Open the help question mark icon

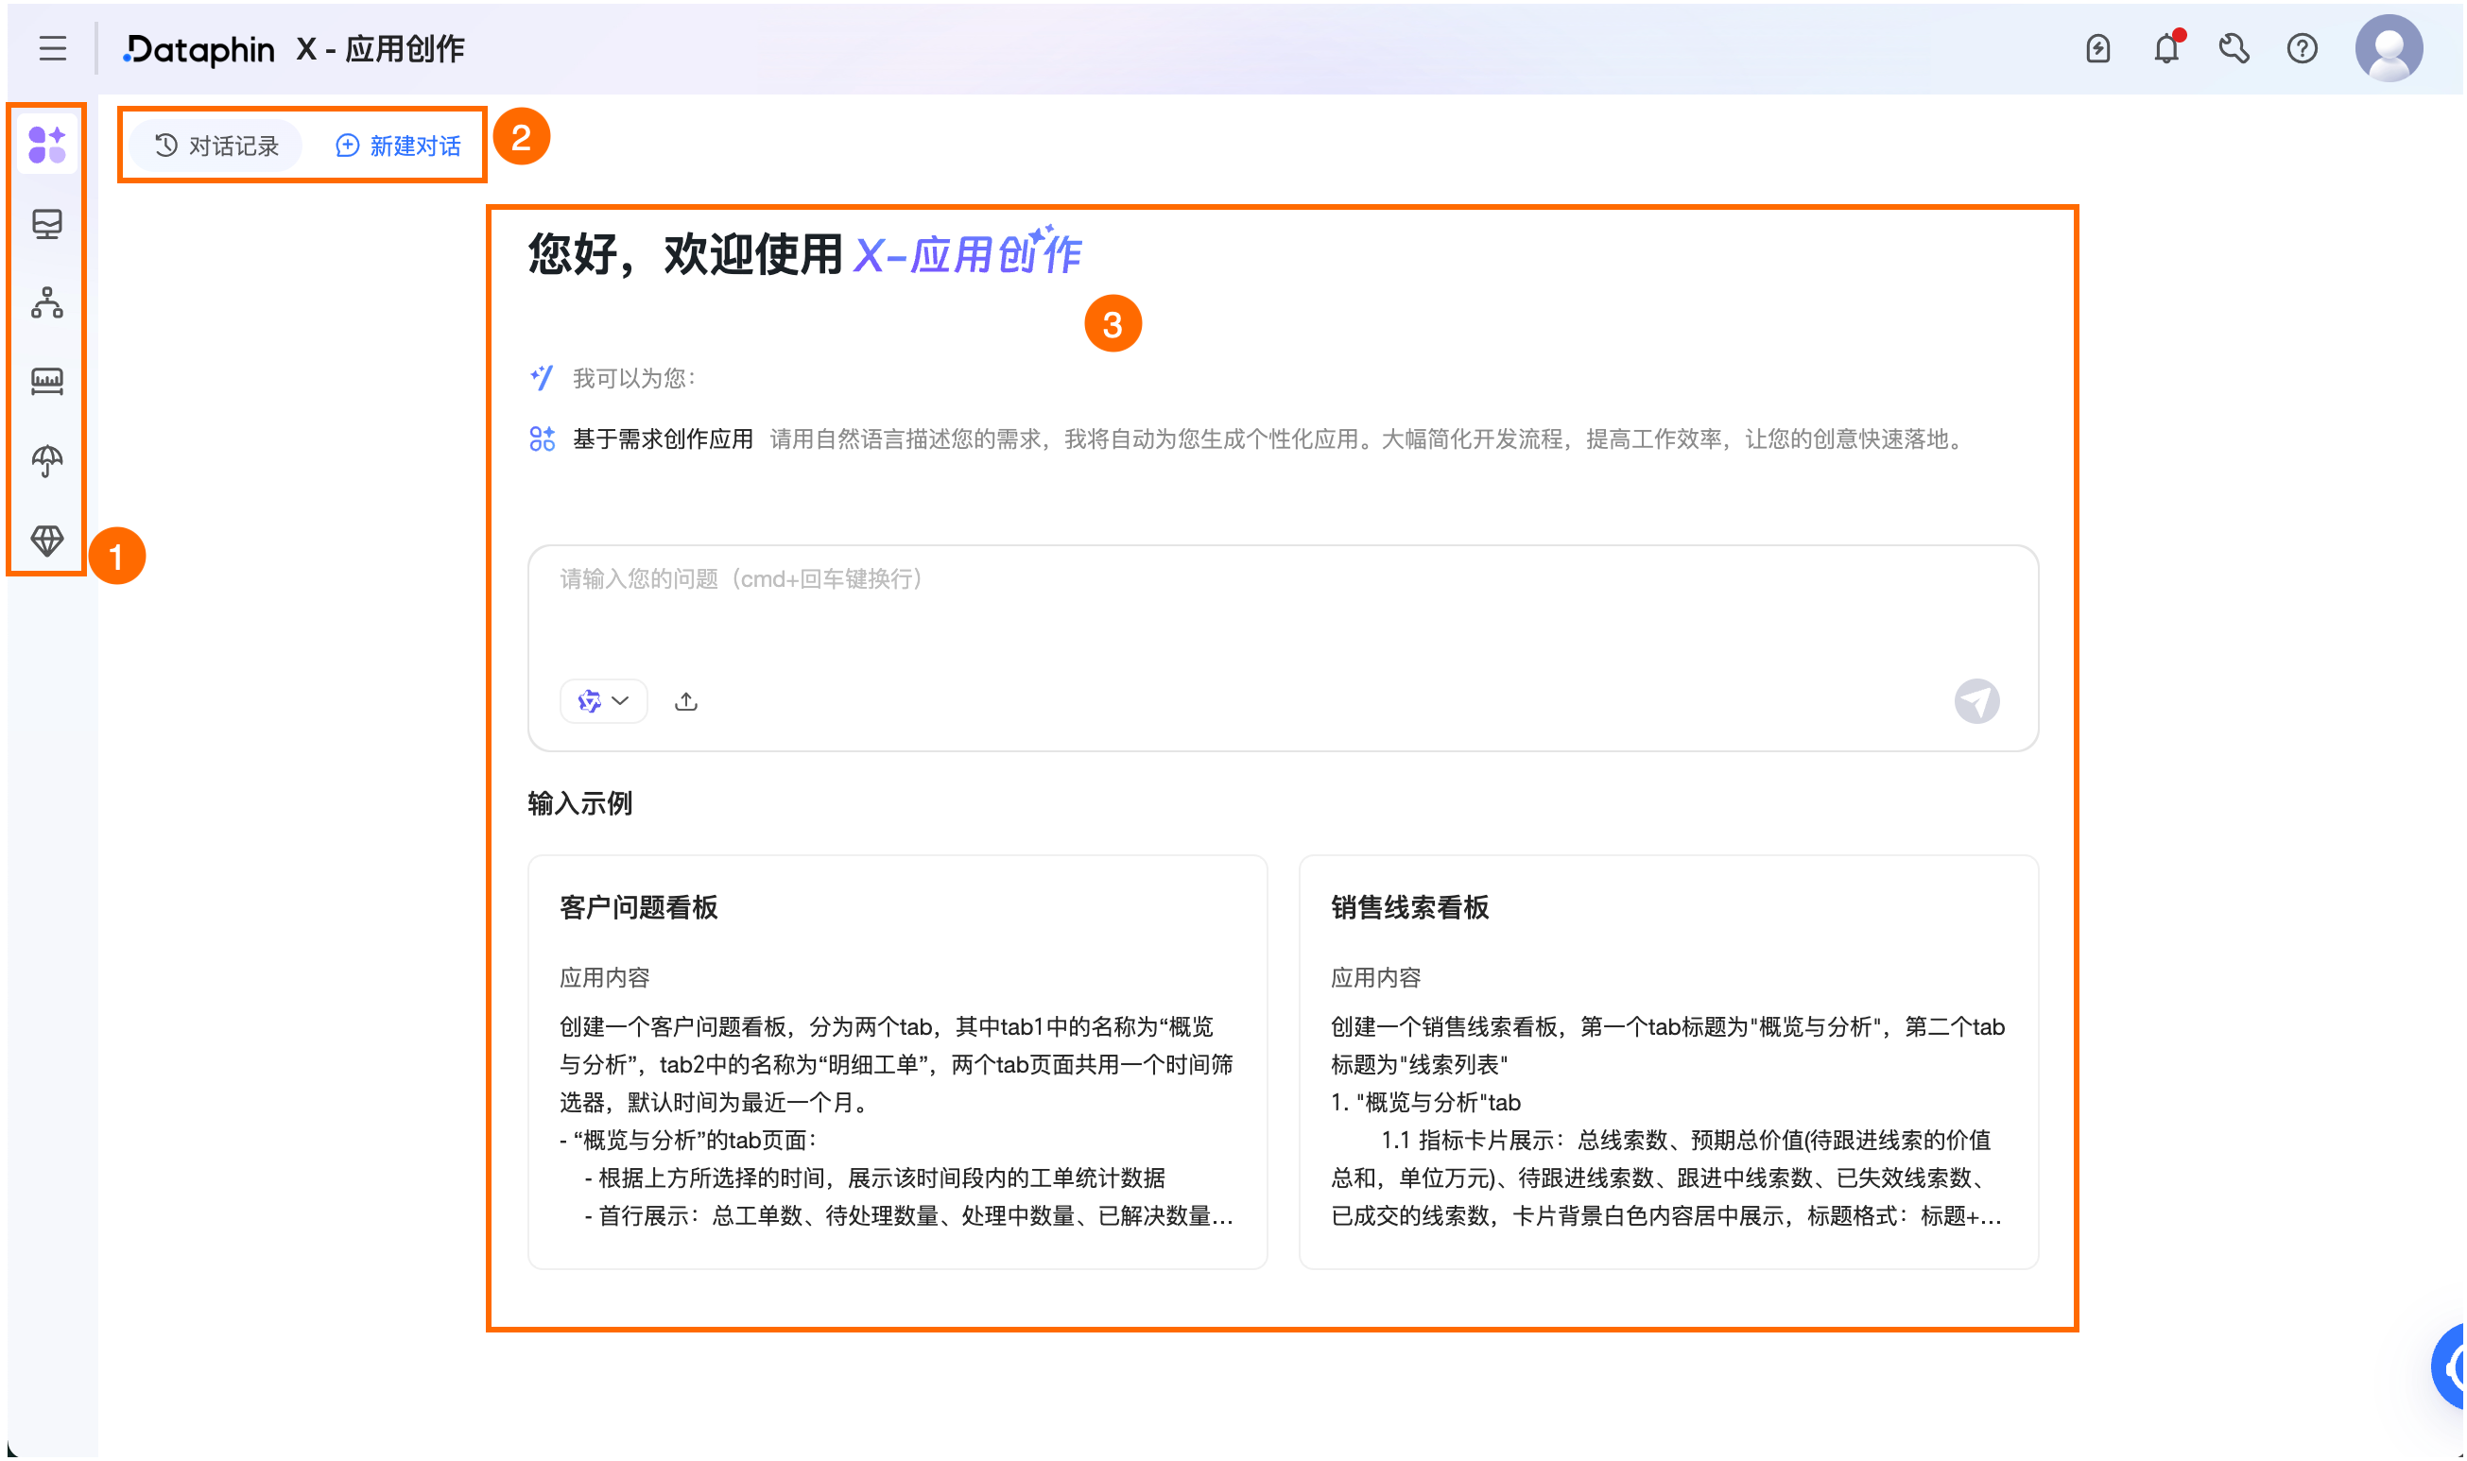(x=2302, y=48)
